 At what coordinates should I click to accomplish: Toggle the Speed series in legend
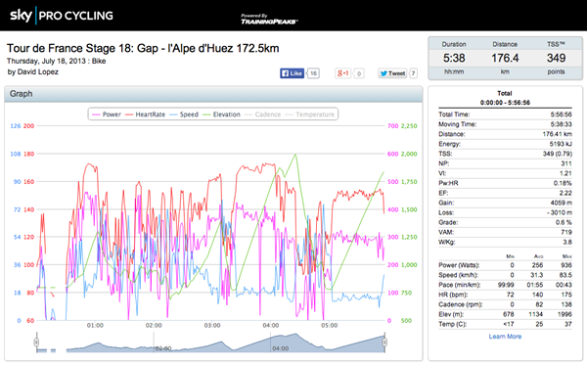pos(184,114)
